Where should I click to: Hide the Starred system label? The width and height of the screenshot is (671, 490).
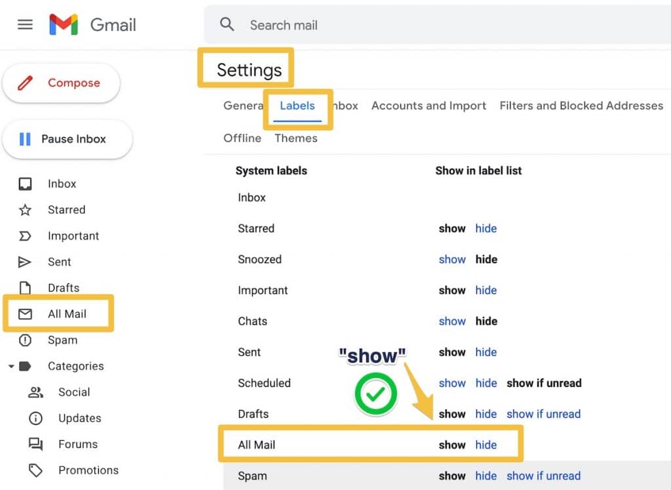tap(486, 228)
